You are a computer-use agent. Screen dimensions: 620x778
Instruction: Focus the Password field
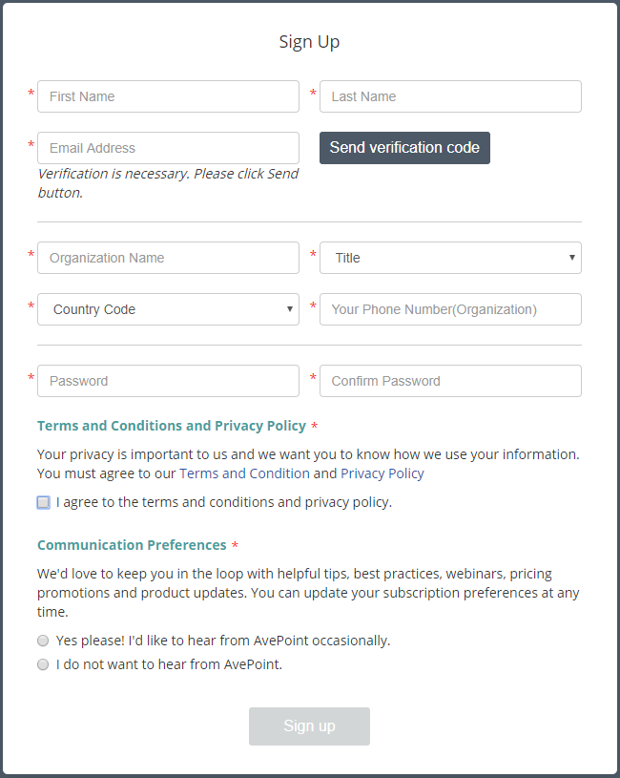pyautogui.click(x=168, y=381)
